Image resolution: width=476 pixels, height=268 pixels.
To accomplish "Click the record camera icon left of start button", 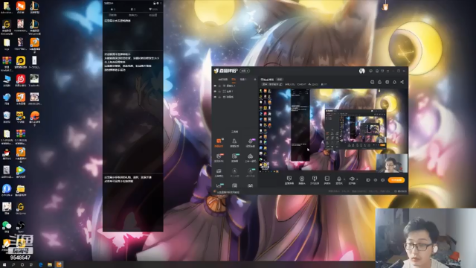I will pyautogui.click(x=368, y=180).
